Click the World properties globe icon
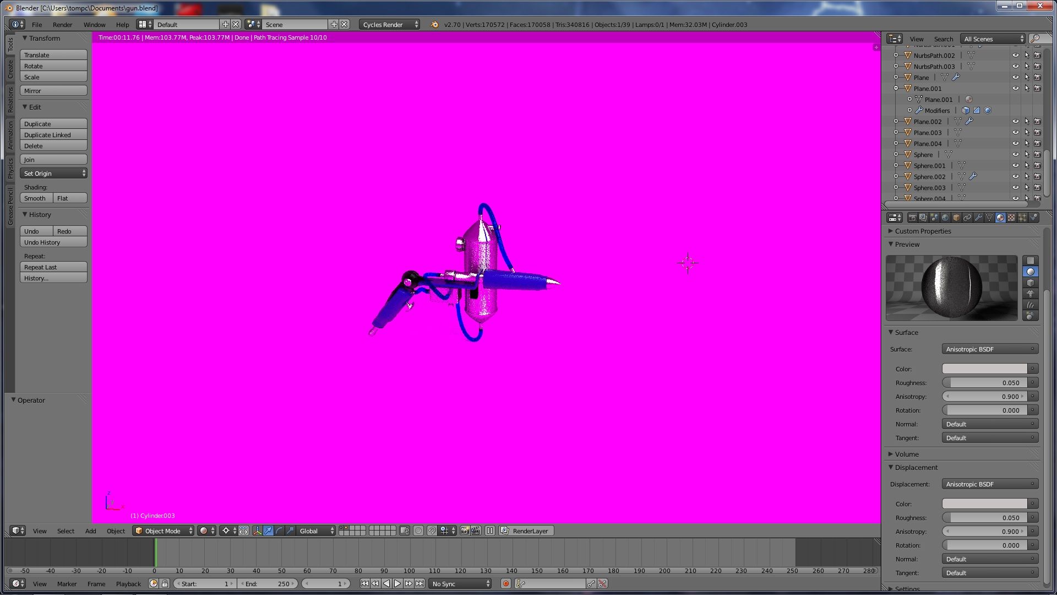The width and height of the screenshot is (1057, 595). click(945, 218)
